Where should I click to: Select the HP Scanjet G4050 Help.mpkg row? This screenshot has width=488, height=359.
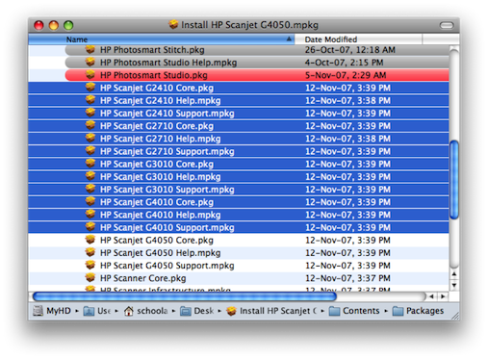pyautogui.click(x=239, y=253)
